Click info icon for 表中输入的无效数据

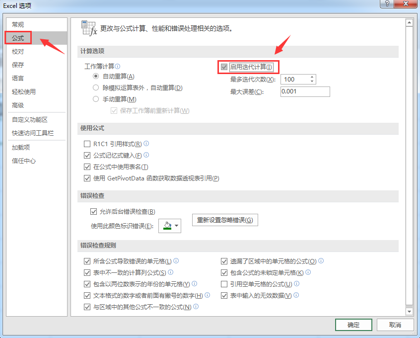pyautogui.click(x=296, y=295)
